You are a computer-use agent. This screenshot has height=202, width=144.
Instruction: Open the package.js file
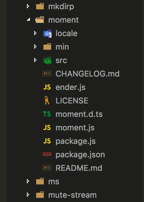point(76,141)
